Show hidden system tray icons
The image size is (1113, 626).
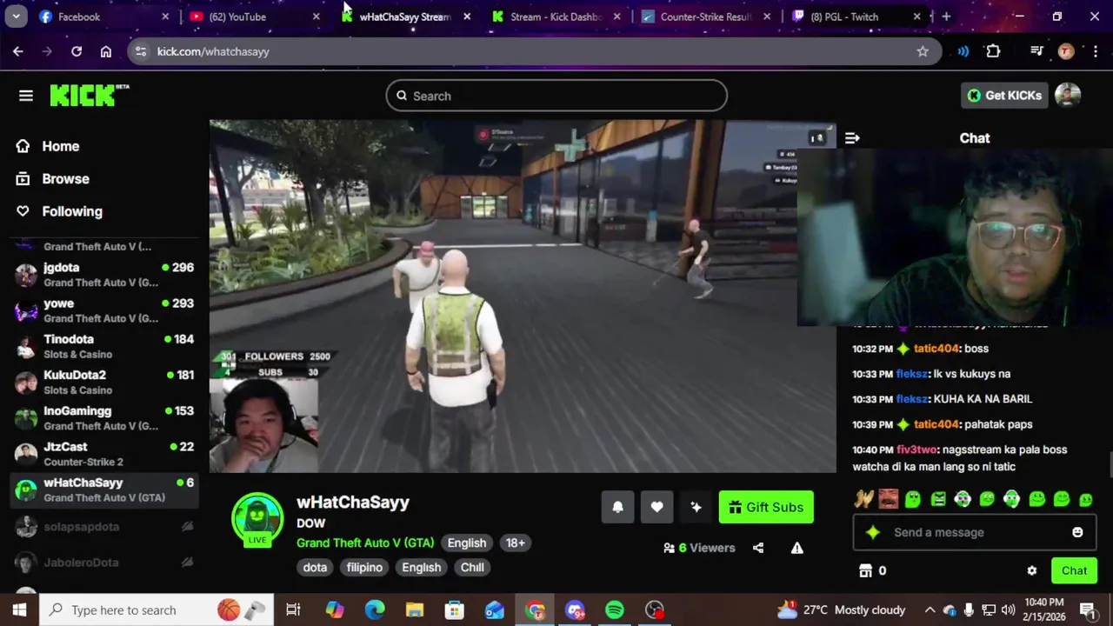click(x=930, y=610)
